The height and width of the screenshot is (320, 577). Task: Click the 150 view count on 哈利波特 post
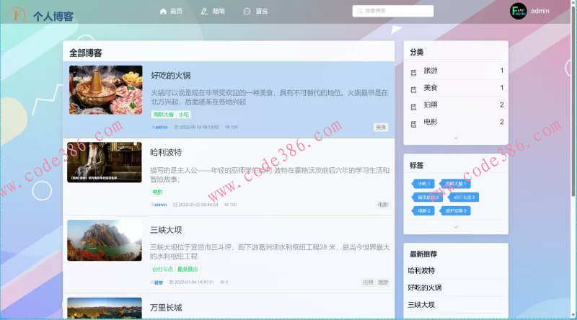231,205
